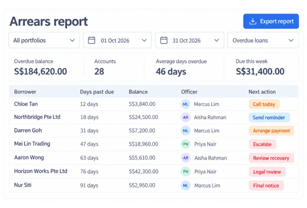Click the 47 days cell
307x208 pixels.
(89, 144)
